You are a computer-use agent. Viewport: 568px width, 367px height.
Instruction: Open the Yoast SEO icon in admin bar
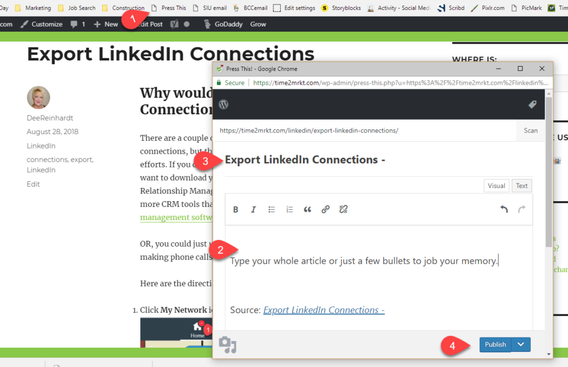174,24
